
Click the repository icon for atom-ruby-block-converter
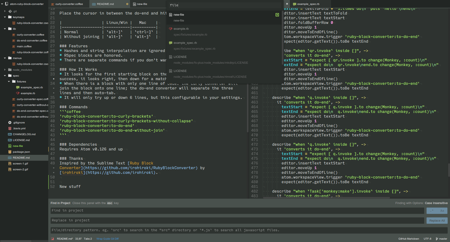click(x=6, y=4)
